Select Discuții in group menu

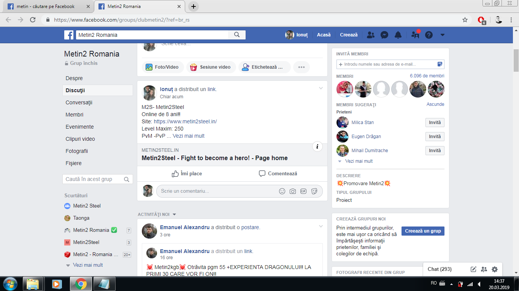[x=97, y=90]
